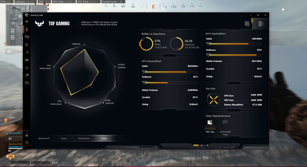Viewport: 307px width, 167px height.
Task: Click the GPU temperature value 78°C
Action: pos(259,69)
